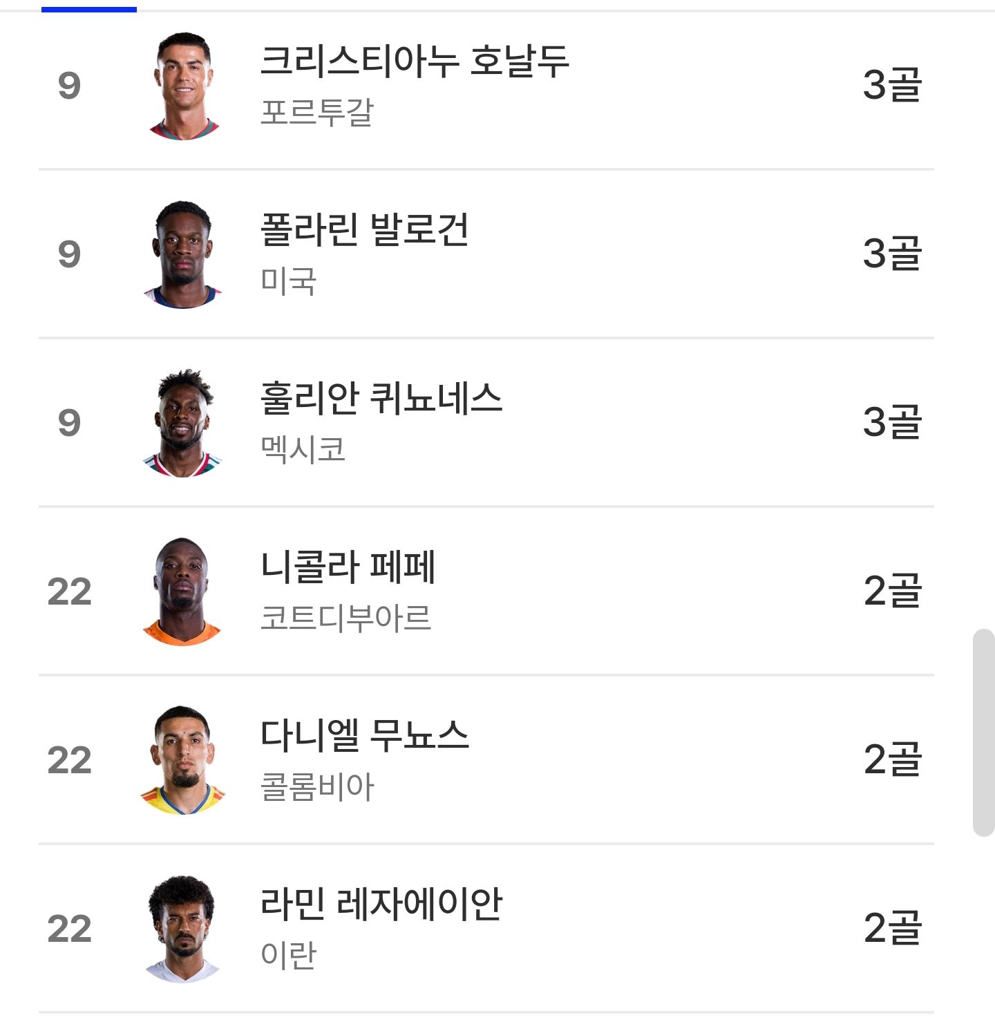Click the team label 콜롬비아
Image resolution: width=995 pixels, height=1022 pixels.
pyautogui.click(x=317, y=786)
